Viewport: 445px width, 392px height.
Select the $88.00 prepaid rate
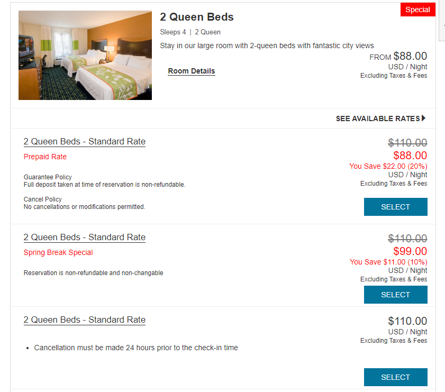click(x=396, y=207)
